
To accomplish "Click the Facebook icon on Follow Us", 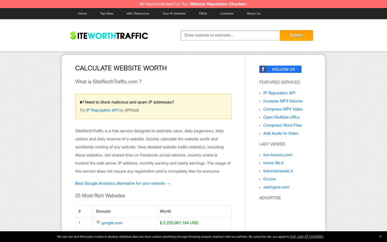I will coord(263,69).
